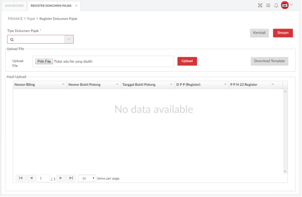Open Nomor Biling column menu arrow
This screenshot has width=302, height=197.
pyautogui.click(x=63, y=84)
